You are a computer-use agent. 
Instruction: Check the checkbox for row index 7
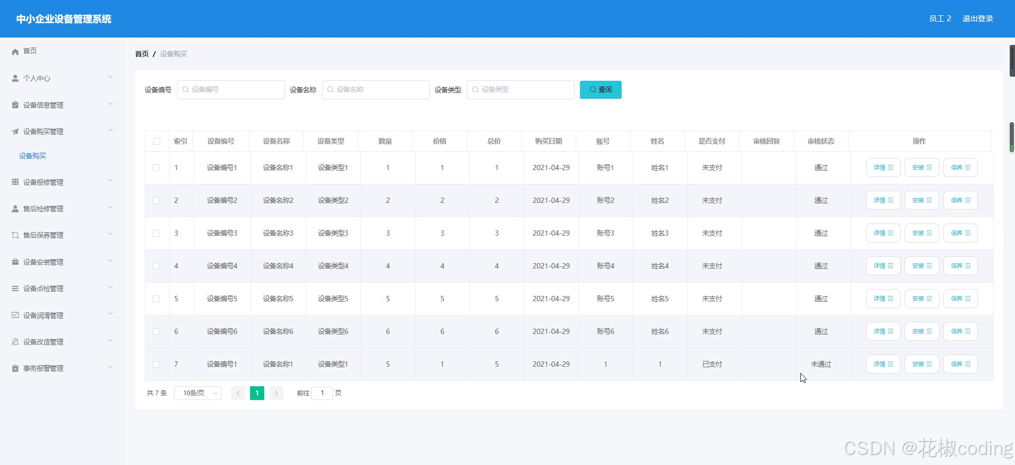click(x=156, y=364)
